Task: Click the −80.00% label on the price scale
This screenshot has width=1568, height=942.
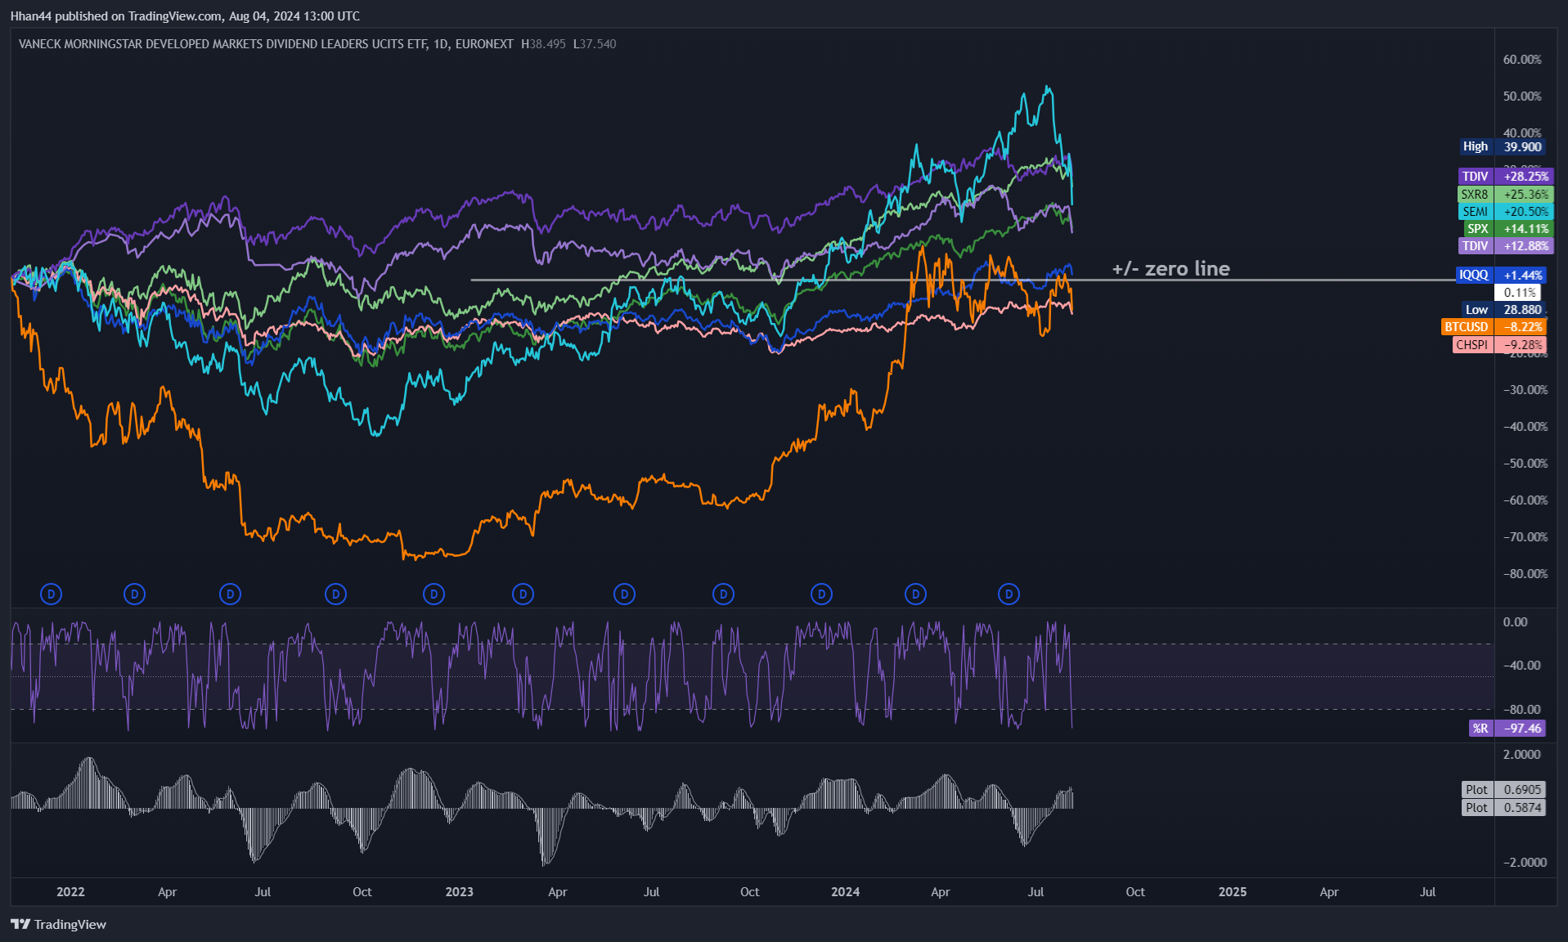Action: [x=1525, y=574]
